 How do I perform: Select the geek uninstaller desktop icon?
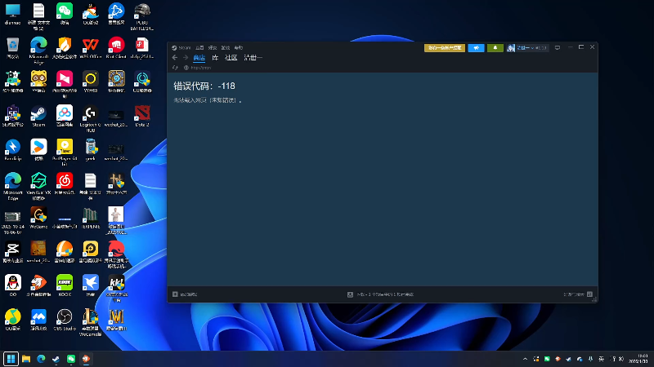91,150
